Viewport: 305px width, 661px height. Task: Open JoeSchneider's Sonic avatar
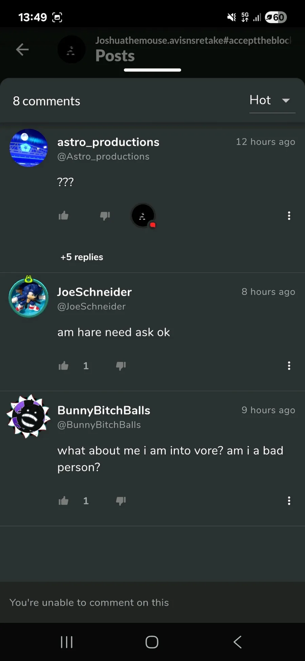point(28,297)
